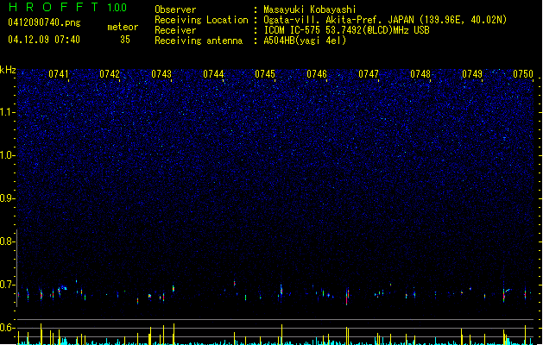Click the kHz axis unit label
Viewport: 543px width, 345px height.
(8, 70)
